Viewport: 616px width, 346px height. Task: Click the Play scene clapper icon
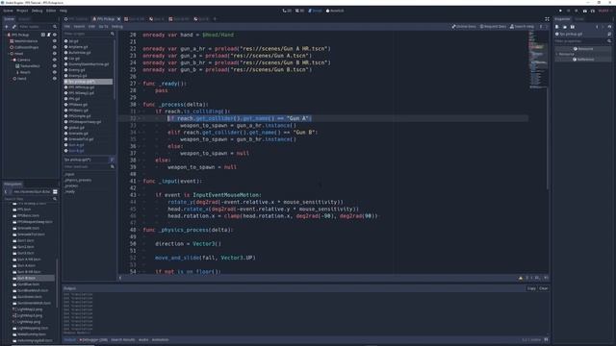pos(585,11)
